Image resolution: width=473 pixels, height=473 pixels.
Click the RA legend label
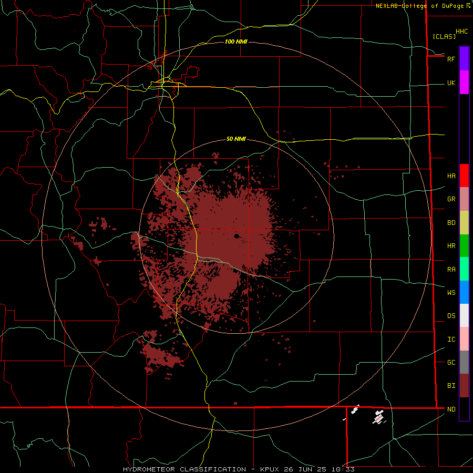(x=451, y=269)
